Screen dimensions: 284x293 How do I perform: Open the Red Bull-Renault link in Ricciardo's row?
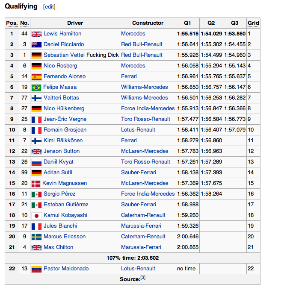pos(142,44)
